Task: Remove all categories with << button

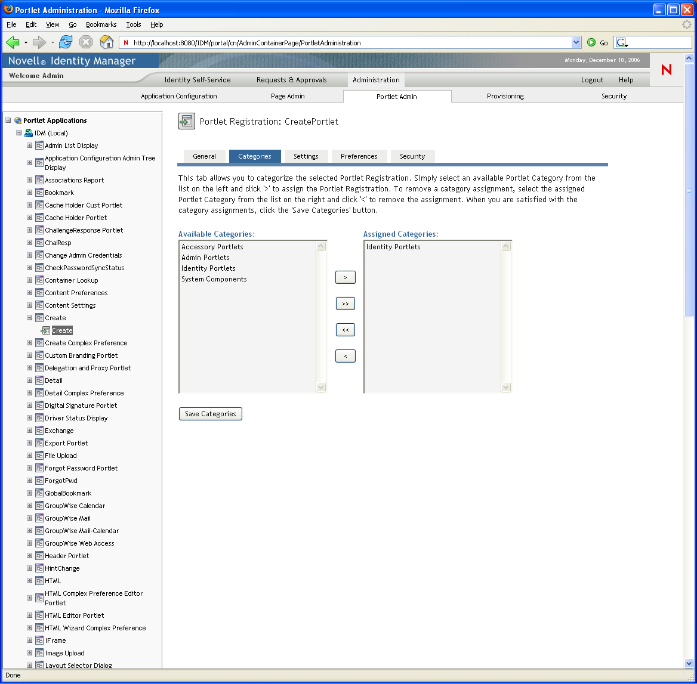Action: (346, 330)
